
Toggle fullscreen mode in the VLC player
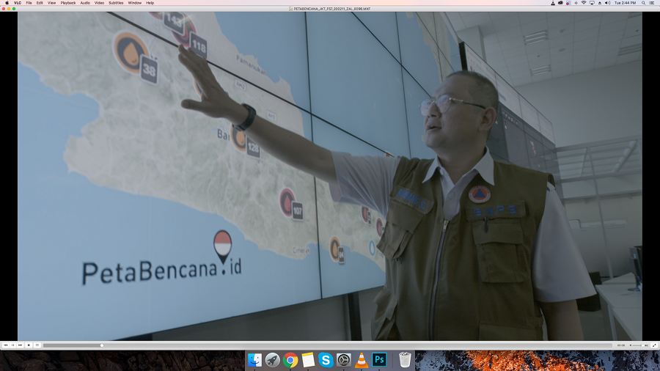[x=654, y=345]
